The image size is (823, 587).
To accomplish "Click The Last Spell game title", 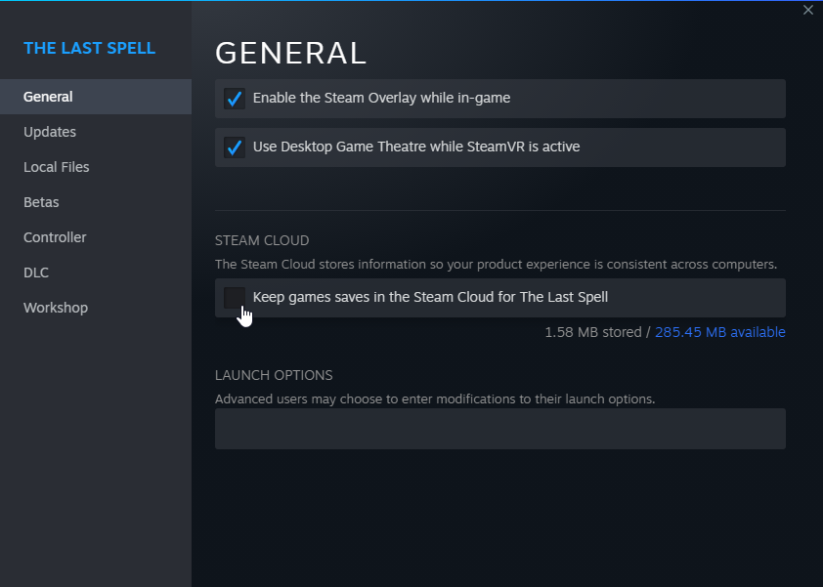I will [89, 48].
